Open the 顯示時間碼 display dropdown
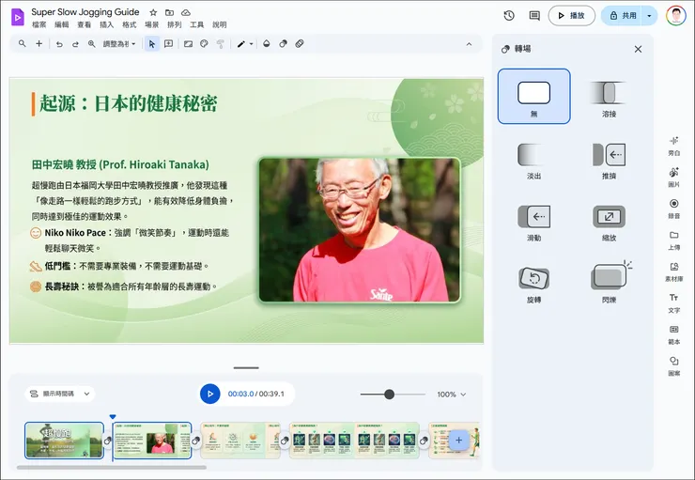This screenshot has width=695, height=480. point(60,394)
